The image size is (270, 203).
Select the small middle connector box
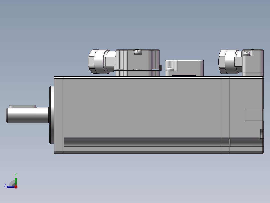[x=184, y=68]
